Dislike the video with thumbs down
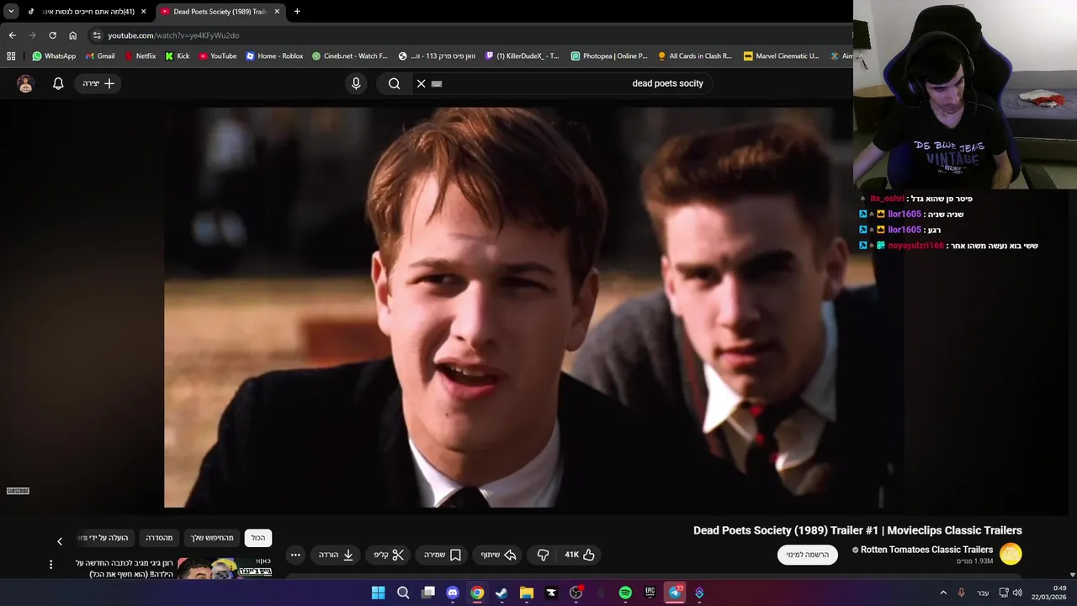 543,555
